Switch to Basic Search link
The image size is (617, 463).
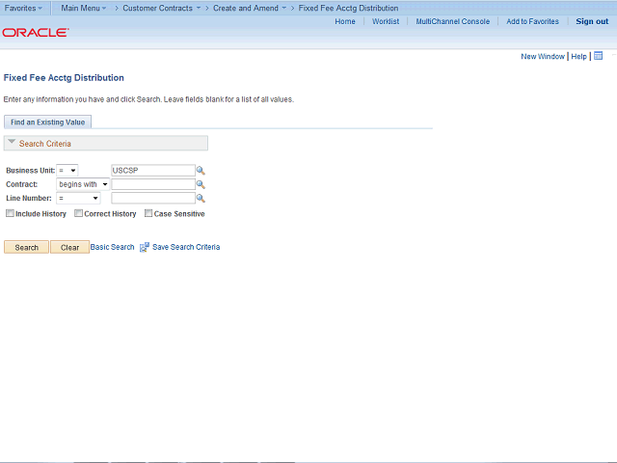click(112, 247)
